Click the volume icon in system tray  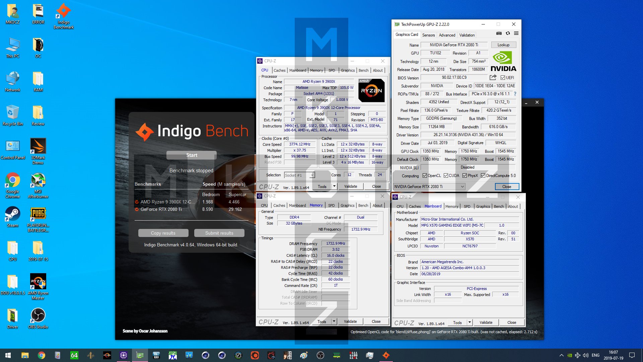point(585,355)
